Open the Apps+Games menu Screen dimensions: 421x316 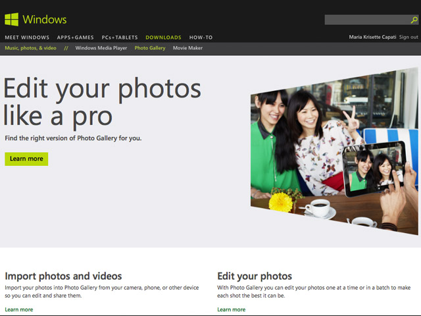[76, 38]
